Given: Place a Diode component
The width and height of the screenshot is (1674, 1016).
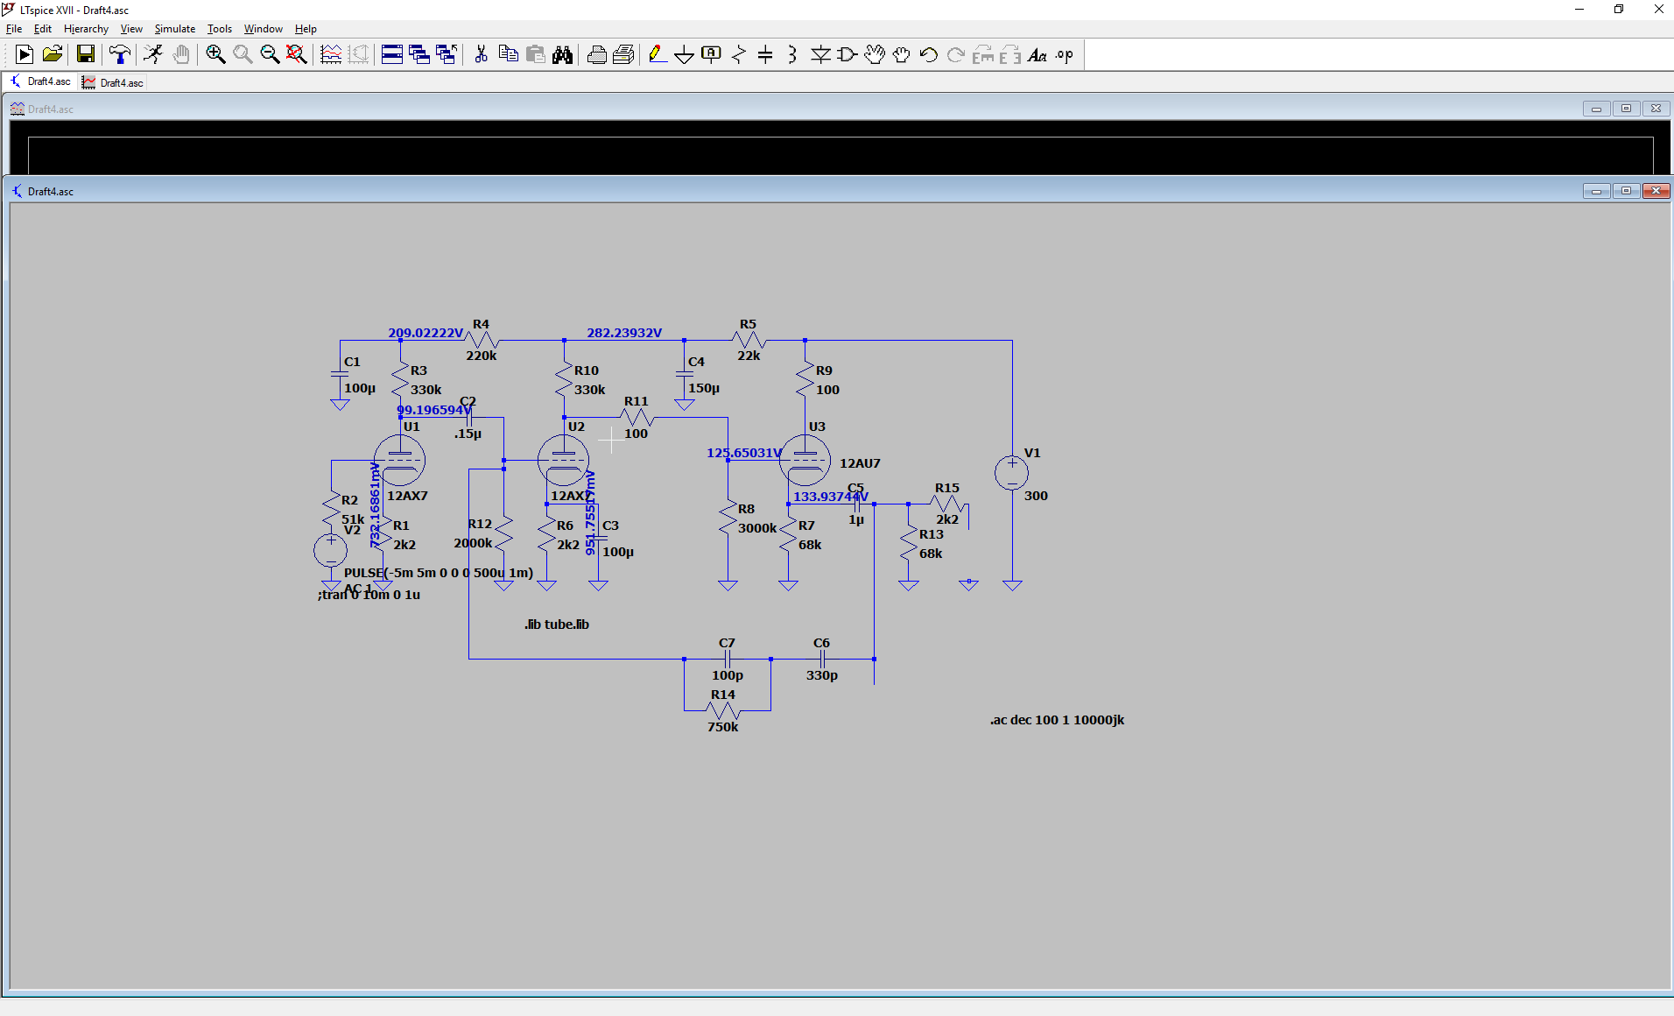Looking at the screenshot, I should click(820, 55).
